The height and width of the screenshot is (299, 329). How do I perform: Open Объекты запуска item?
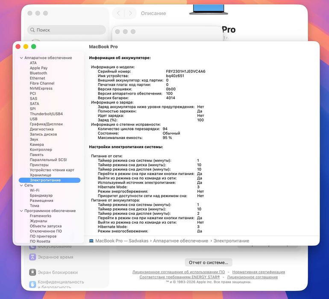pos(46,226)
